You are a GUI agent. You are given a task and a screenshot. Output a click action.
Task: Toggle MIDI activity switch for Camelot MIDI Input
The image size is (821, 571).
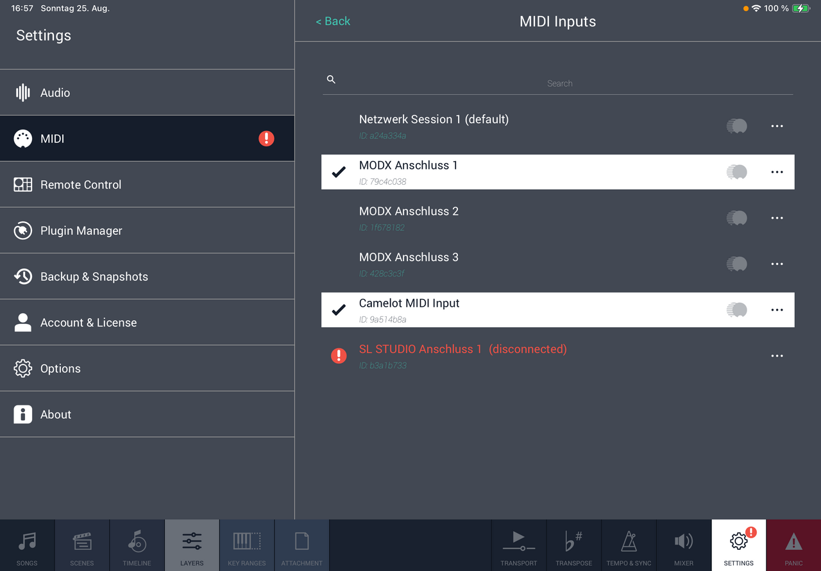pos(737,310)
